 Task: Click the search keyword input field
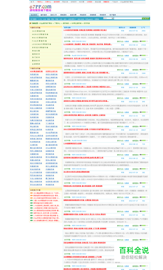click(x=128, y=18)
